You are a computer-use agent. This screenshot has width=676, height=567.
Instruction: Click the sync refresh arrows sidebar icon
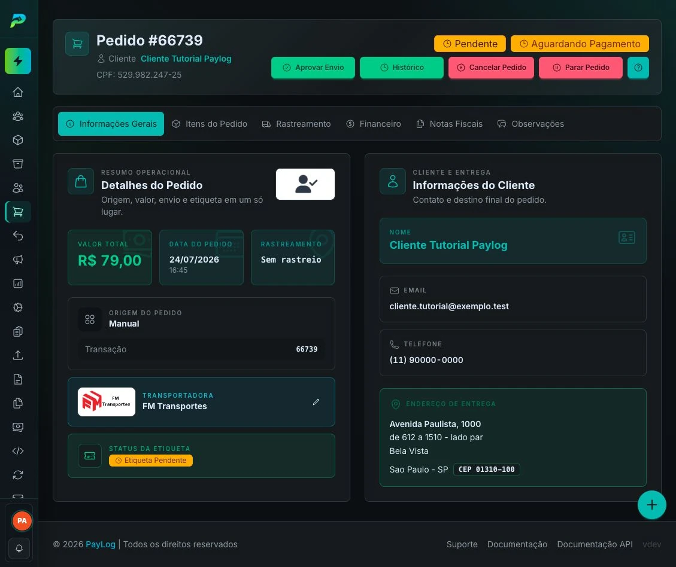click(x=18, y=475)
